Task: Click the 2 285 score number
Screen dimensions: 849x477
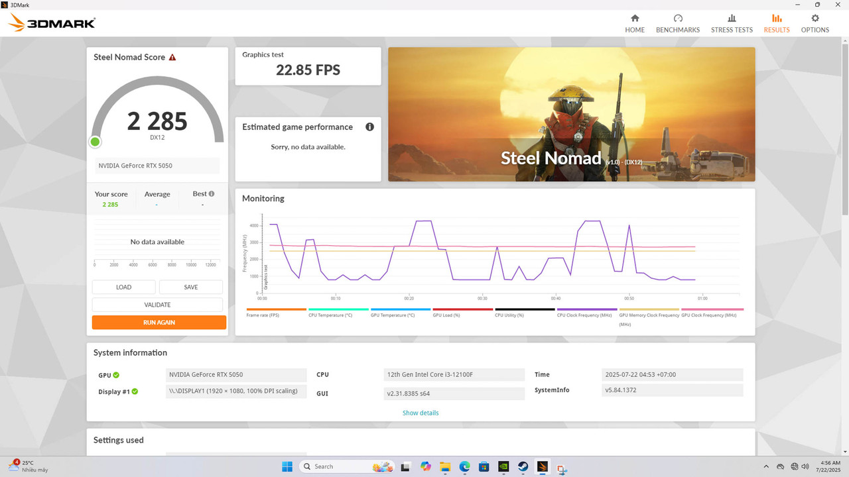Action: [157, 121]
